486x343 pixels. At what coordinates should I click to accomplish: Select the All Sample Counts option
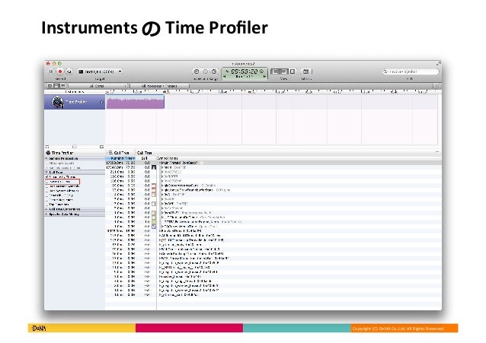coord(62,163)
